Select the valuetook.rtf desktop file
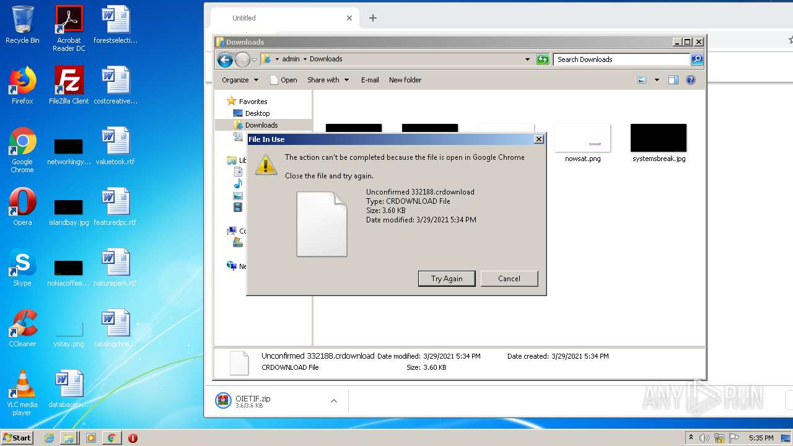Screen dimensions: 793x446 pos(115,146)
